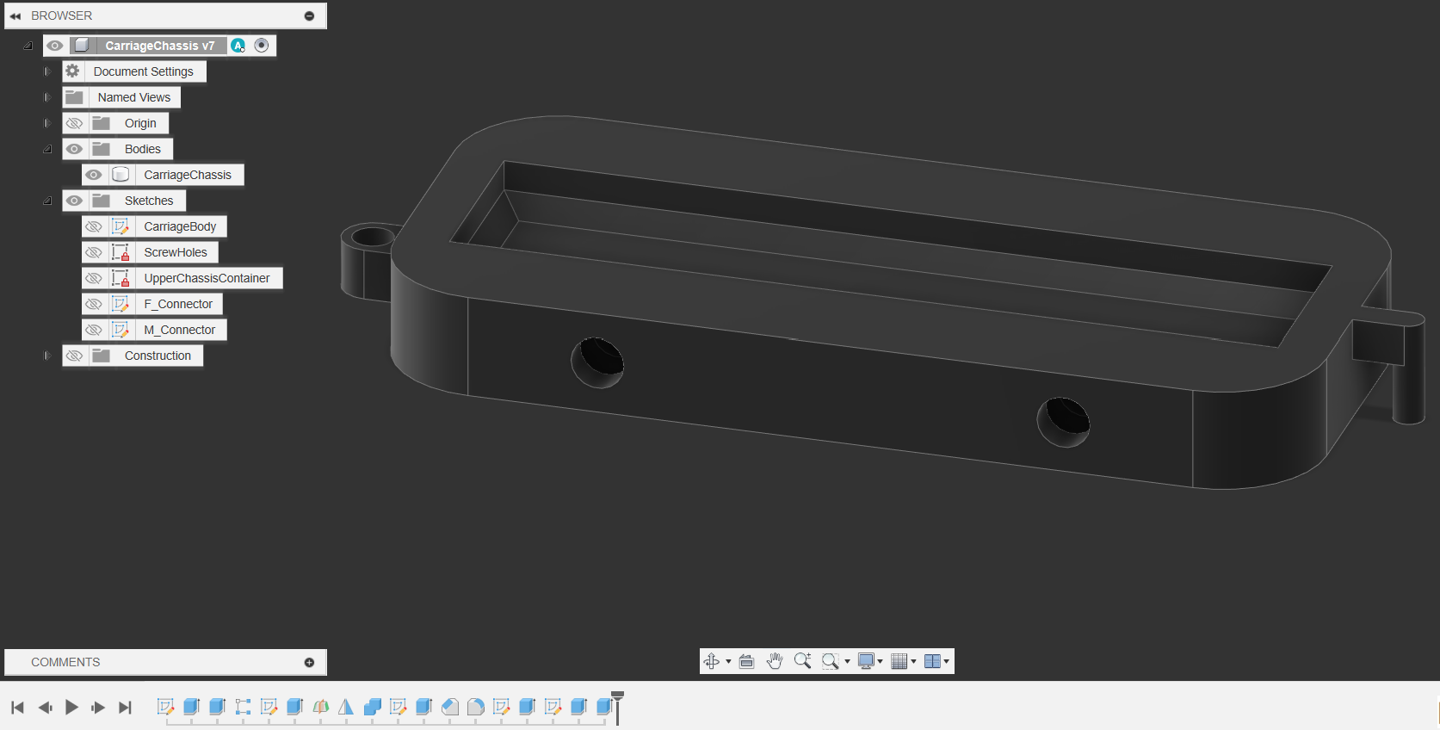1440x730 pixels.
Task: Click the last extrude feature before marker
Action: (604, 707)
